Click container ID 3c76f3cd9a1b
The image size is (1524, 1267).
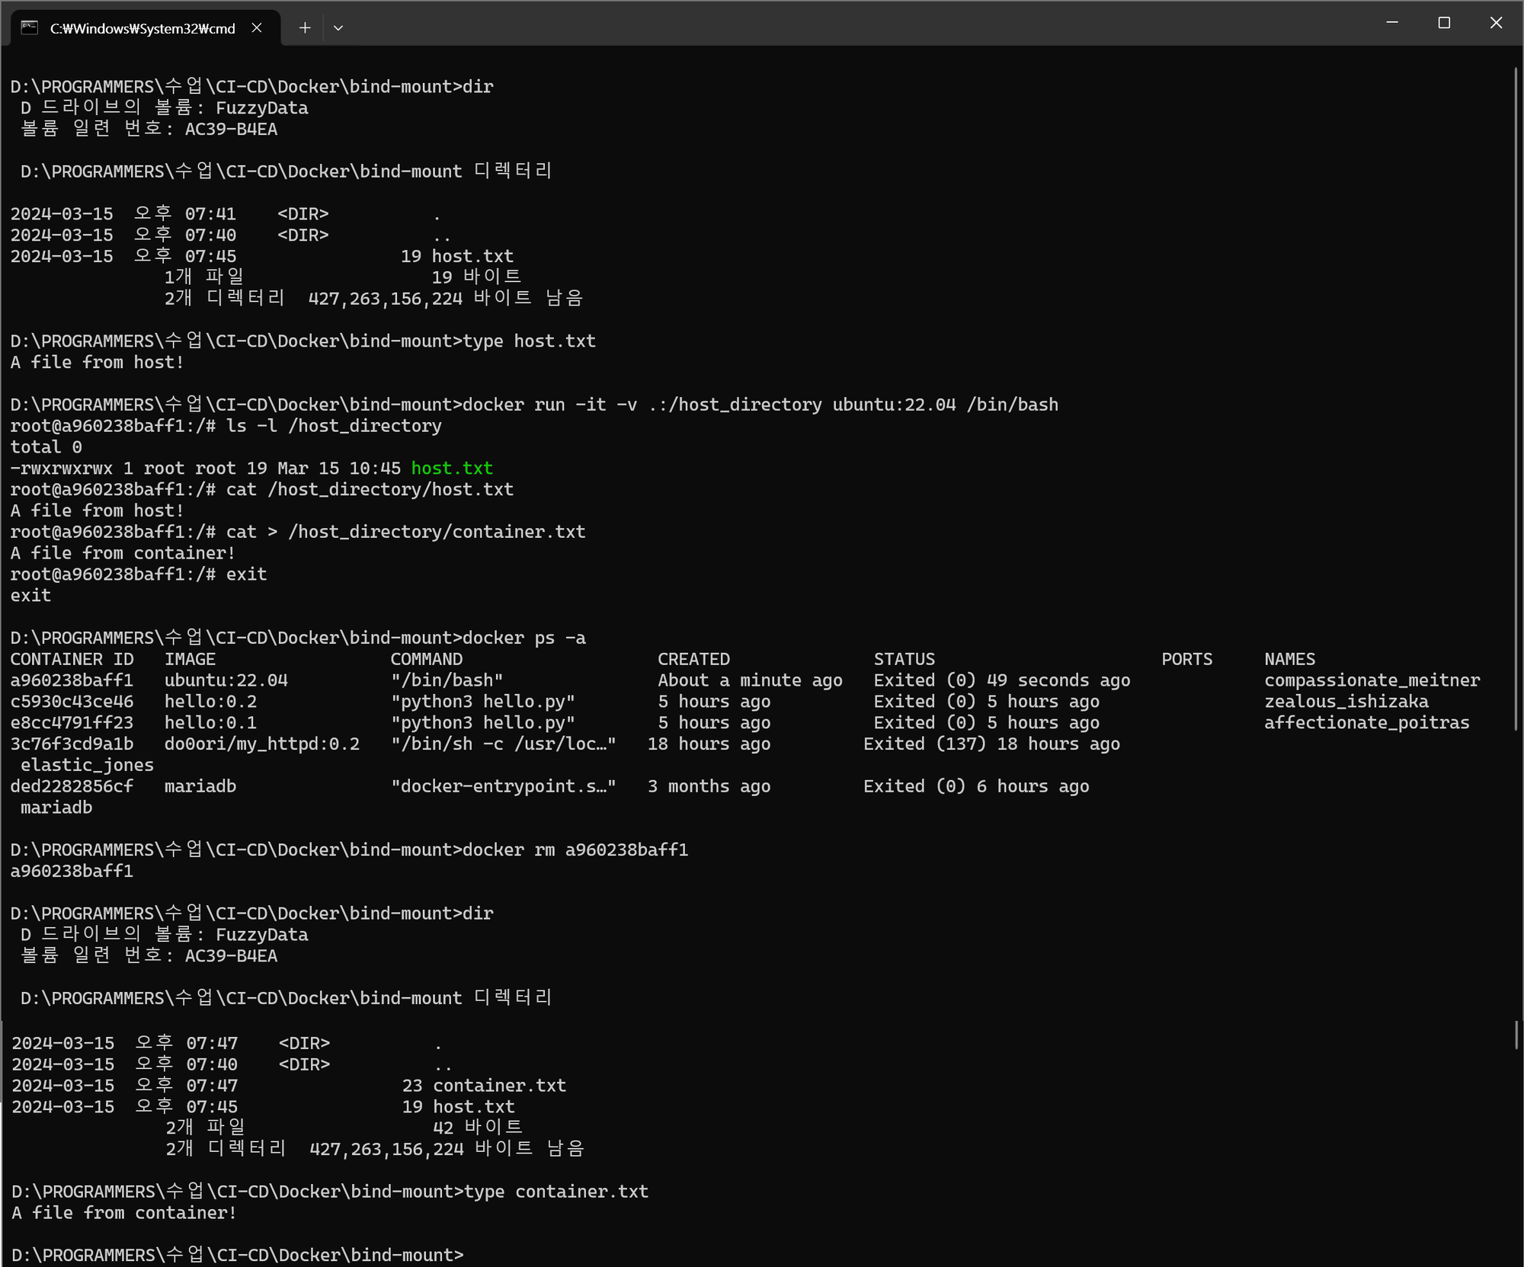[x=72, y=744]
